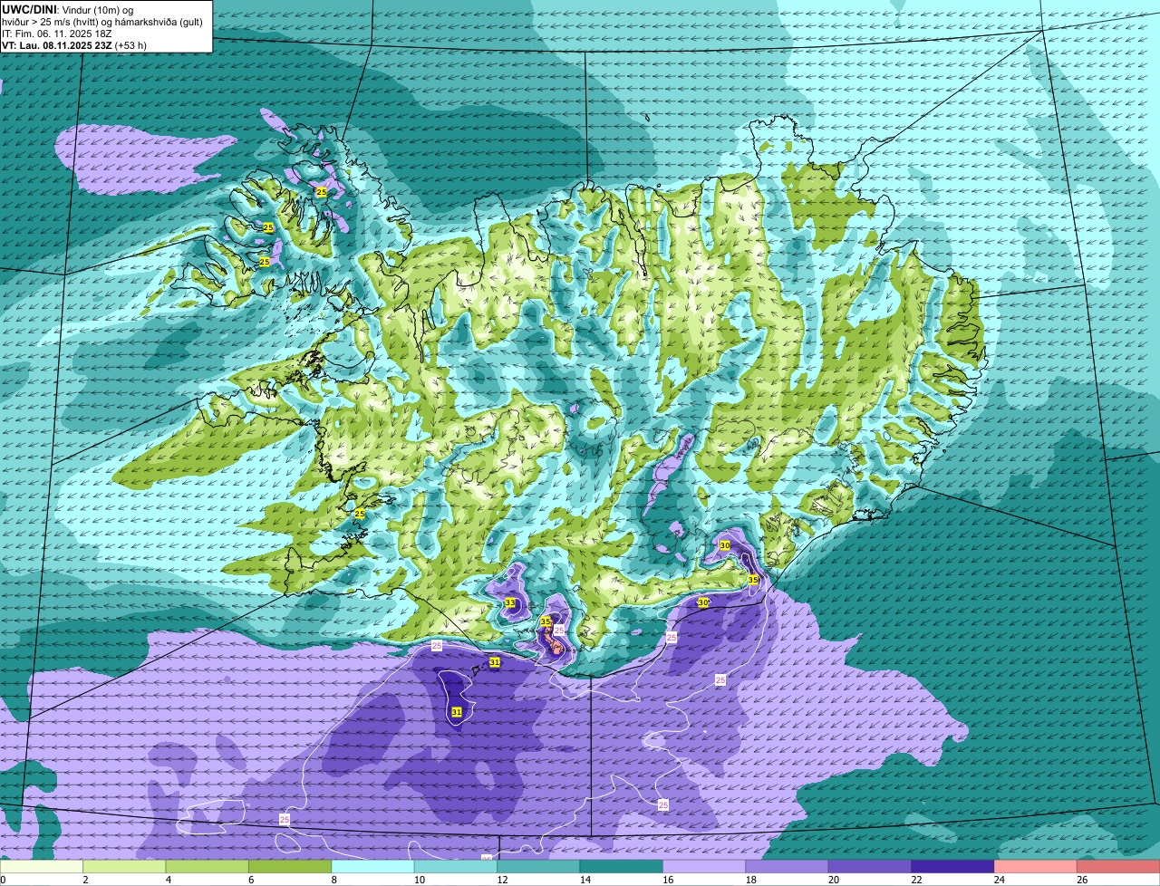Click the 24–26 m/s light pink legend swatch
This screenshot has width=1160, height=886.
[x=1037, y=867]
